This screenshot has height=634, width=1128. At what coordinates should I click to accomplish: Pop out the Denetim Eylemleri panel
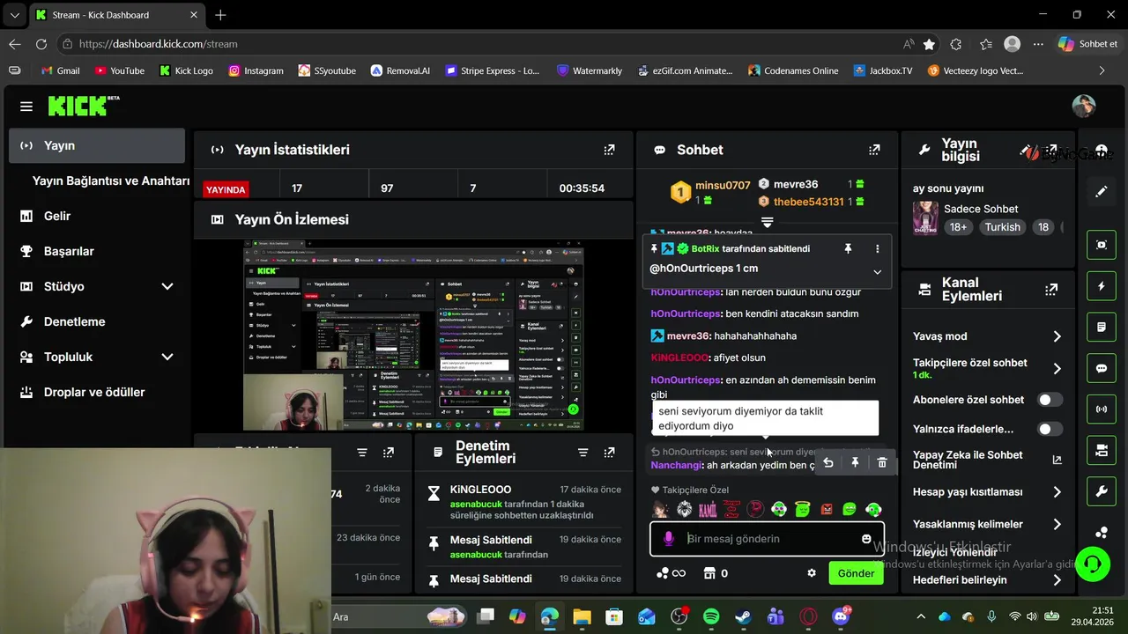pos(609,452)
